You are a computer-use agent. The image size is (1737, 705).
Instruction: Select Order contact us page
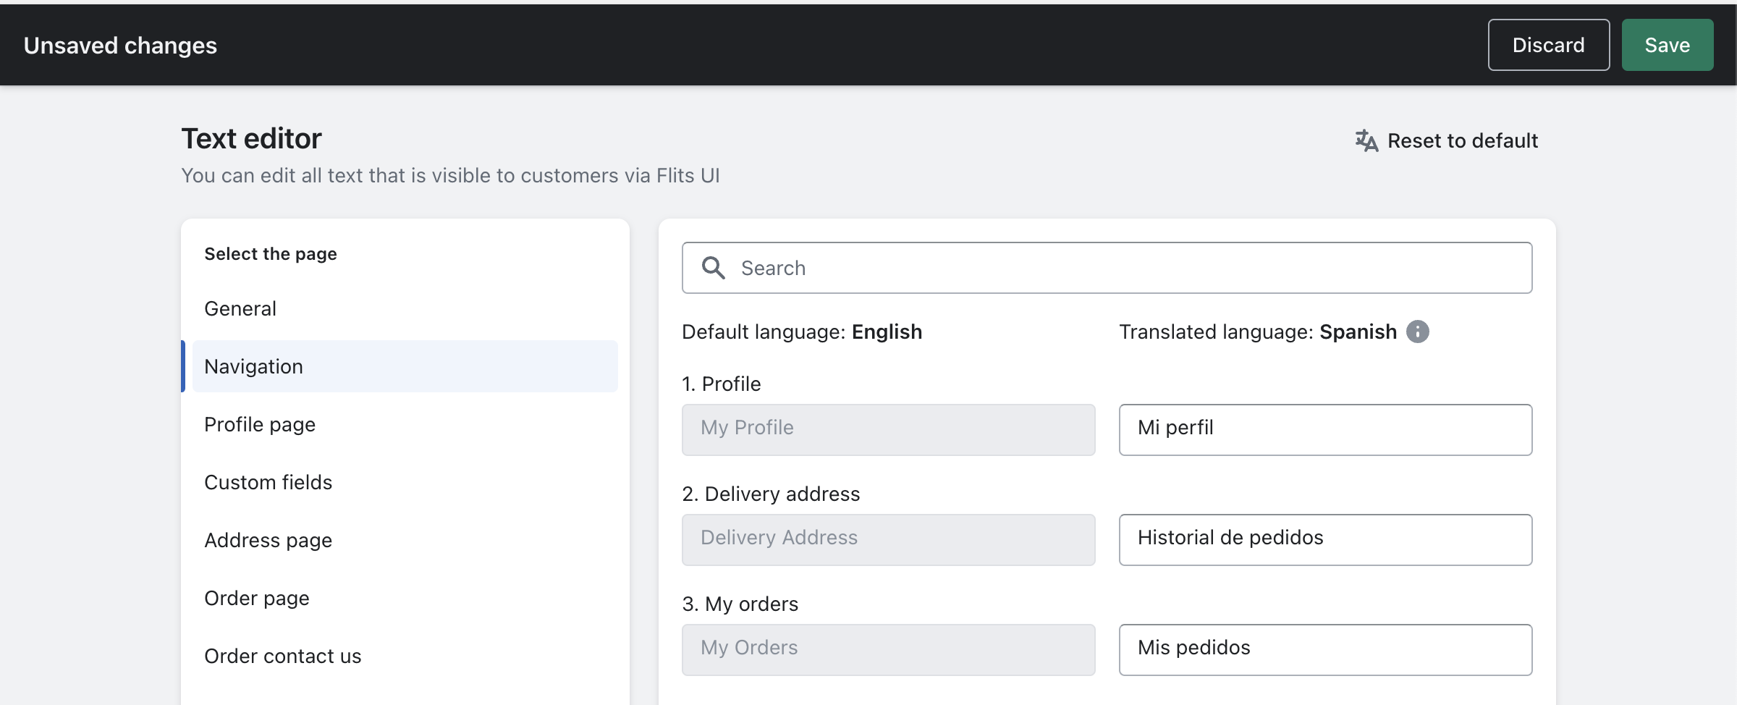[282, 656]
